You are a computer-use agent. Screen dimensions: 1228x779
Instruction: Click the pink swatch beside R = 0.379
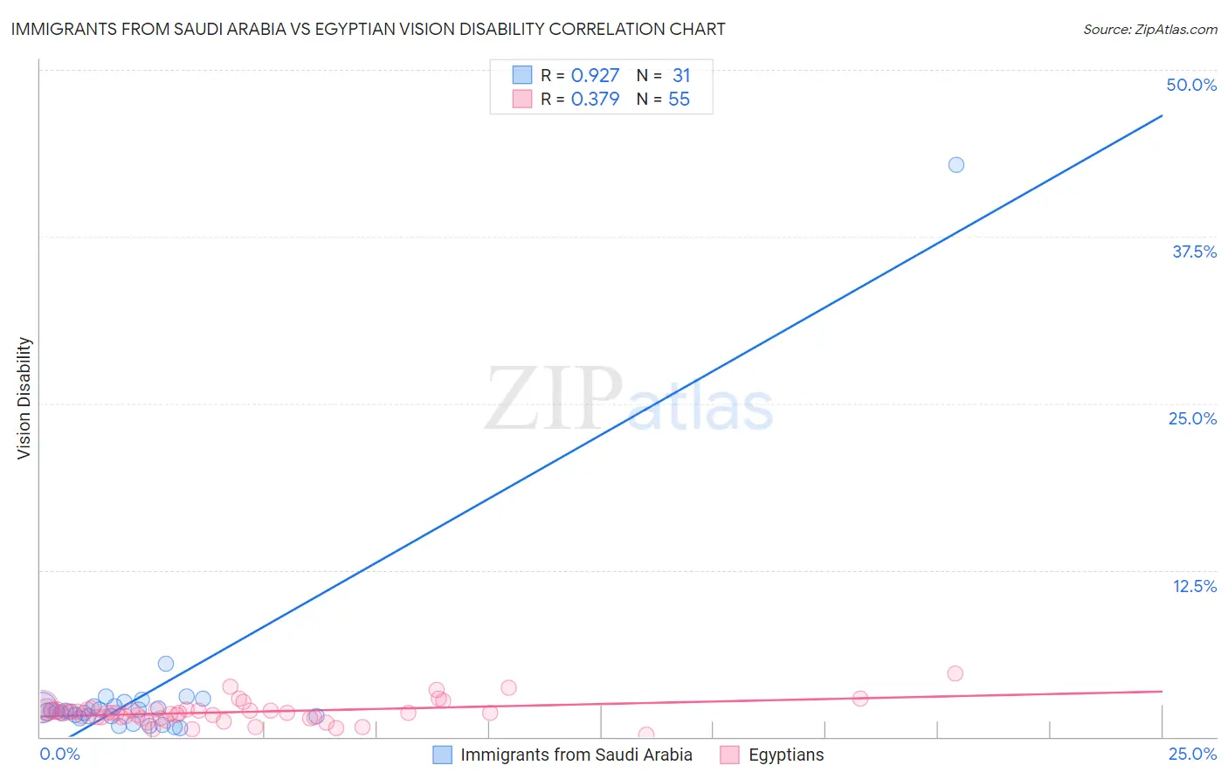point(521,99)
